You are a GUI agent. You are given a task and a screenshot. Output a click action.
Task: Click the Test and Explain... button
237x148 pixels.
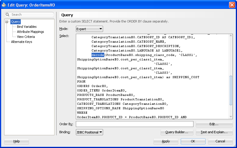click(x=214, y=132)
